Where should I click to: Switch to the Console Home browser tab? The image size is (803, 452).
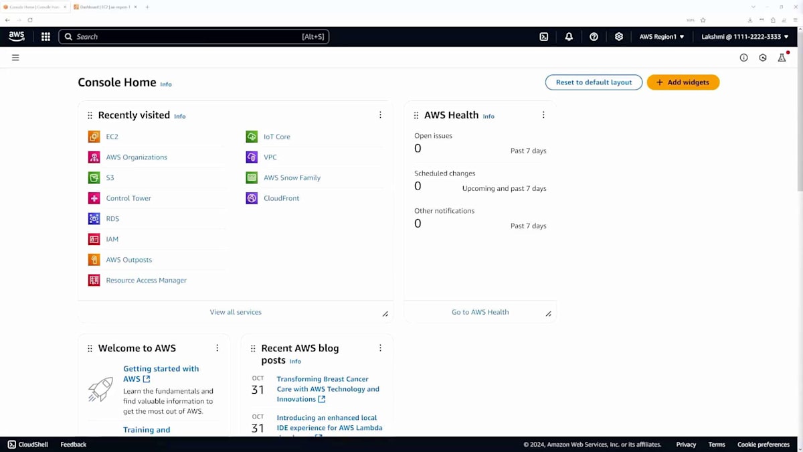coord(33,7)
